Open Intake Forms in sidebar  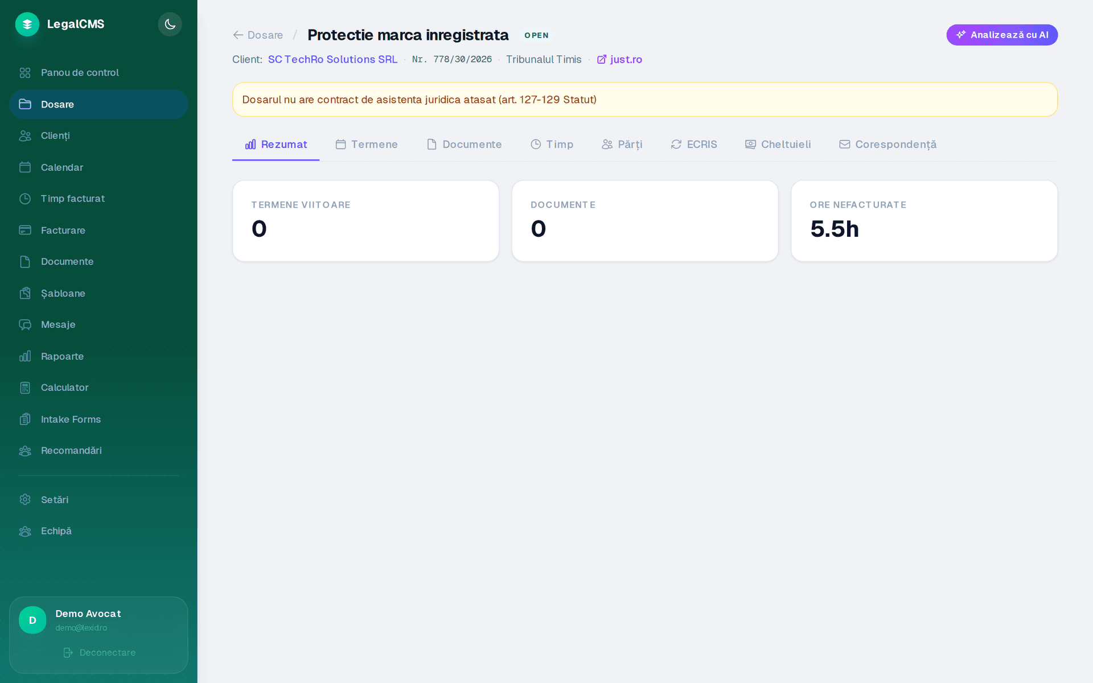(98, 419)
